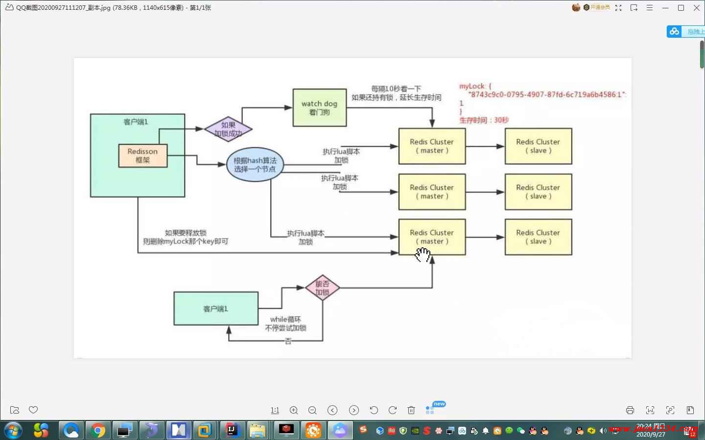This screenshot has width=705, height=440.
Task: Rotate the image counterclockwise
Action: pos(374,410)
